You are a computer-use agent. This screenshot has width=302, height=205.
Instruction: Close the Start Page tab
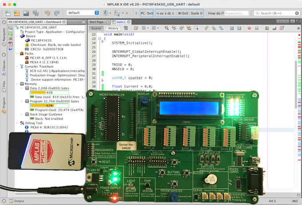click(x=107, y=22)
